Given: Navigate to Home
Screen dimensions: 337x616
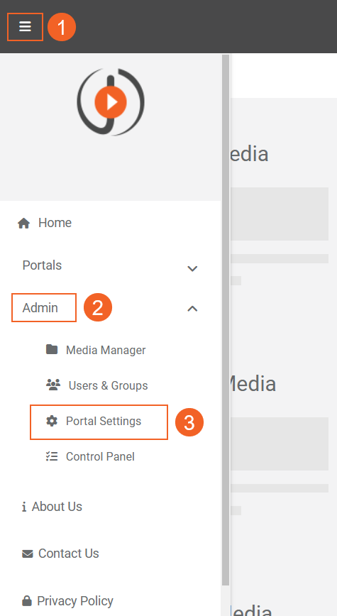Looking at the screenshot, I should coord(55,223).
